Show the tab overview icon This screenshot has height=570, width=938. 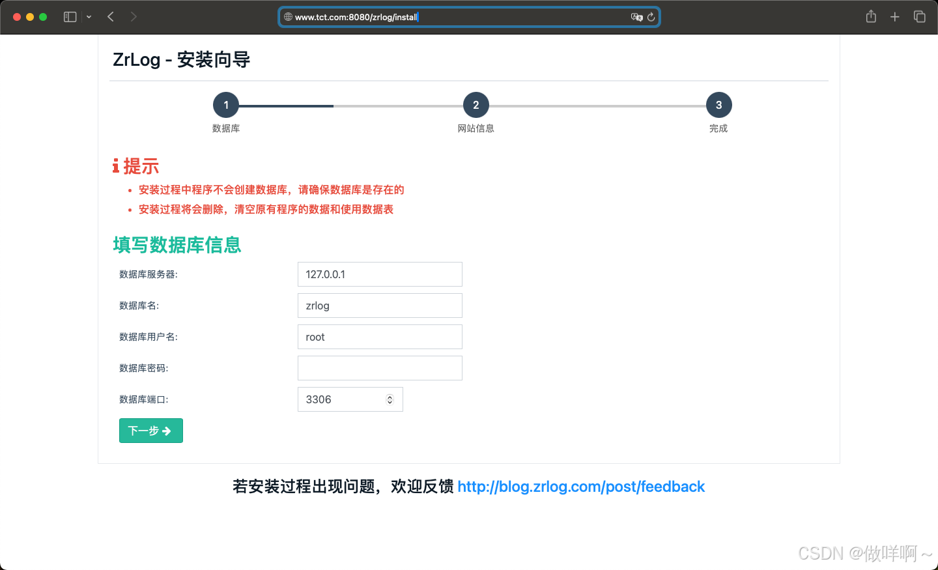[x=920, y=17]
